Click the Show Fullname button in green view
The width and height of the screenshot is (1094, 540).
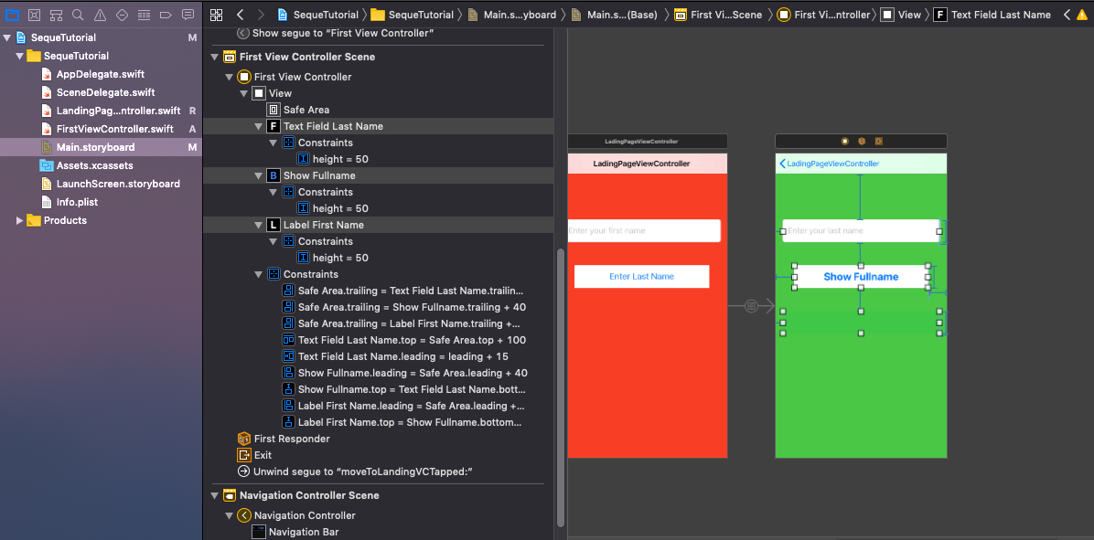[861, 277]
